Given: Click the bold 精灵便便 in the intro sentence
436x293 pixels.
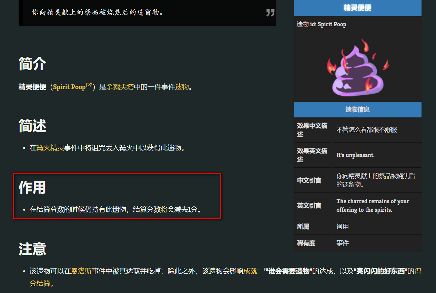Looking at the screenshot, I should (32, 87).
